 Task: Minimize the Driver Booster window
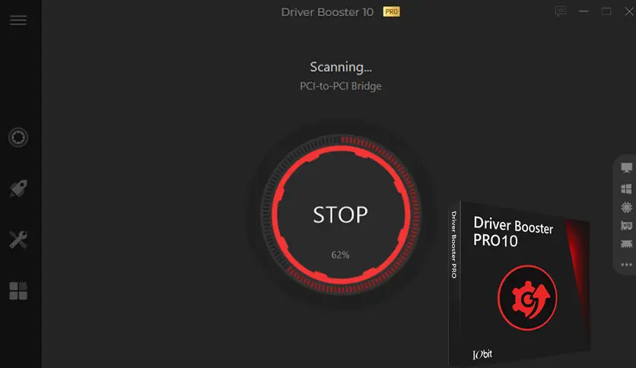pyautogui.click(x=584, y=11)
